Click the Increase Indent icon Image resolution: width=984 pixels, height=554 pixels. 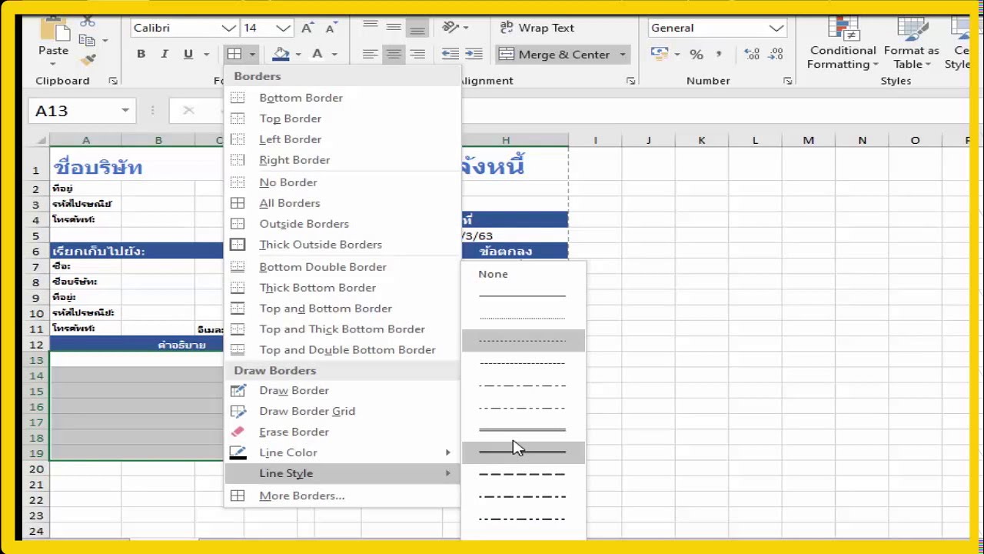(x=474, y=54)
